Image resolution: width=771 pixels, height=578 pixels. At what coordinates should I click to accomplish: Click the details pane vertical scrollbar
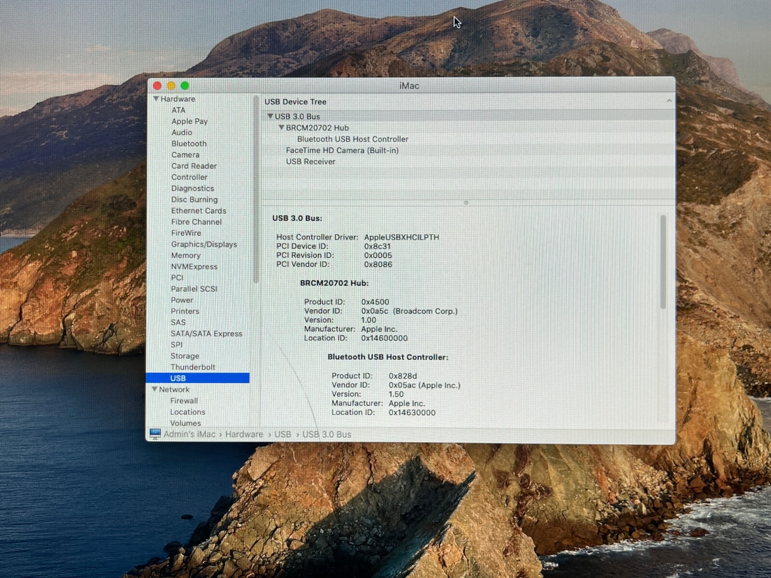coord(663,263)
